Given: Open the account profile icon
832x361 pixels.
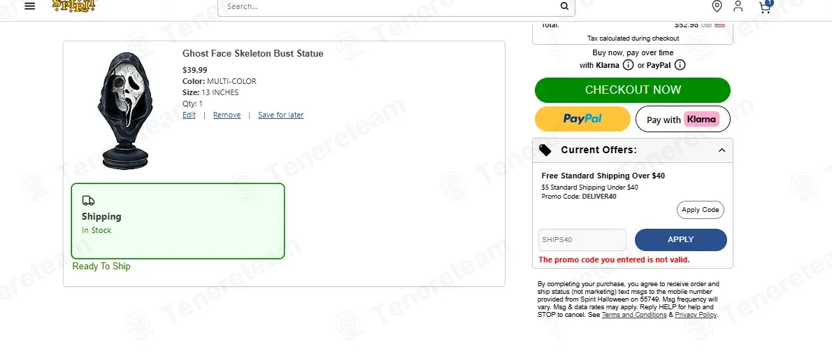Looking at the screenshot, I should point(738,6).
